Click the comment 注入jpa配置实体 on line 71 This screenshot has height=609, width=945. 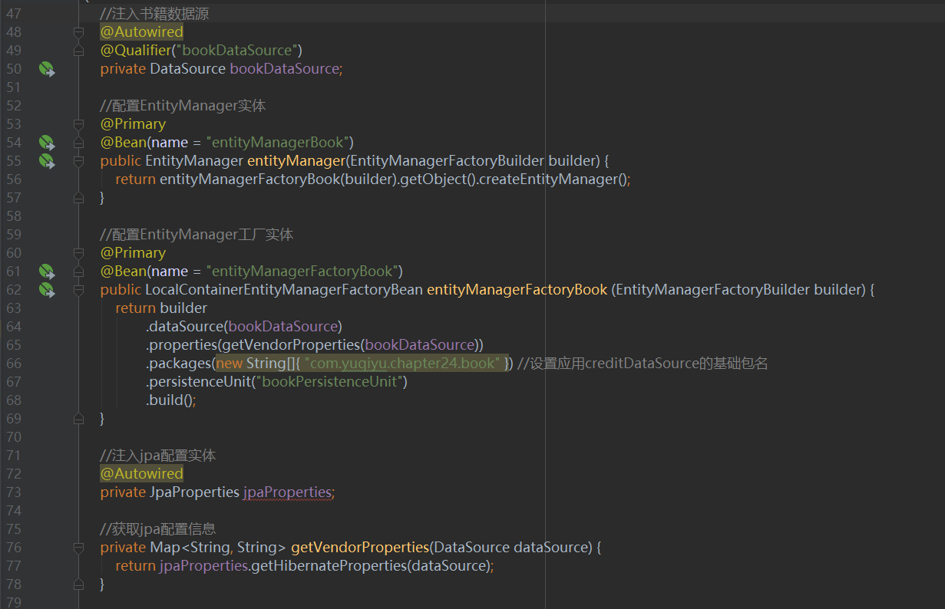[158, 456]
